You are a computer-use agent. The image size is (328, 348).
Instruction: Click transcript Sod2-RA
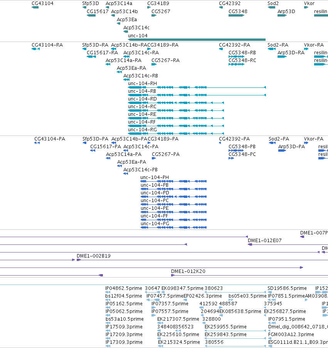(272, 49)
